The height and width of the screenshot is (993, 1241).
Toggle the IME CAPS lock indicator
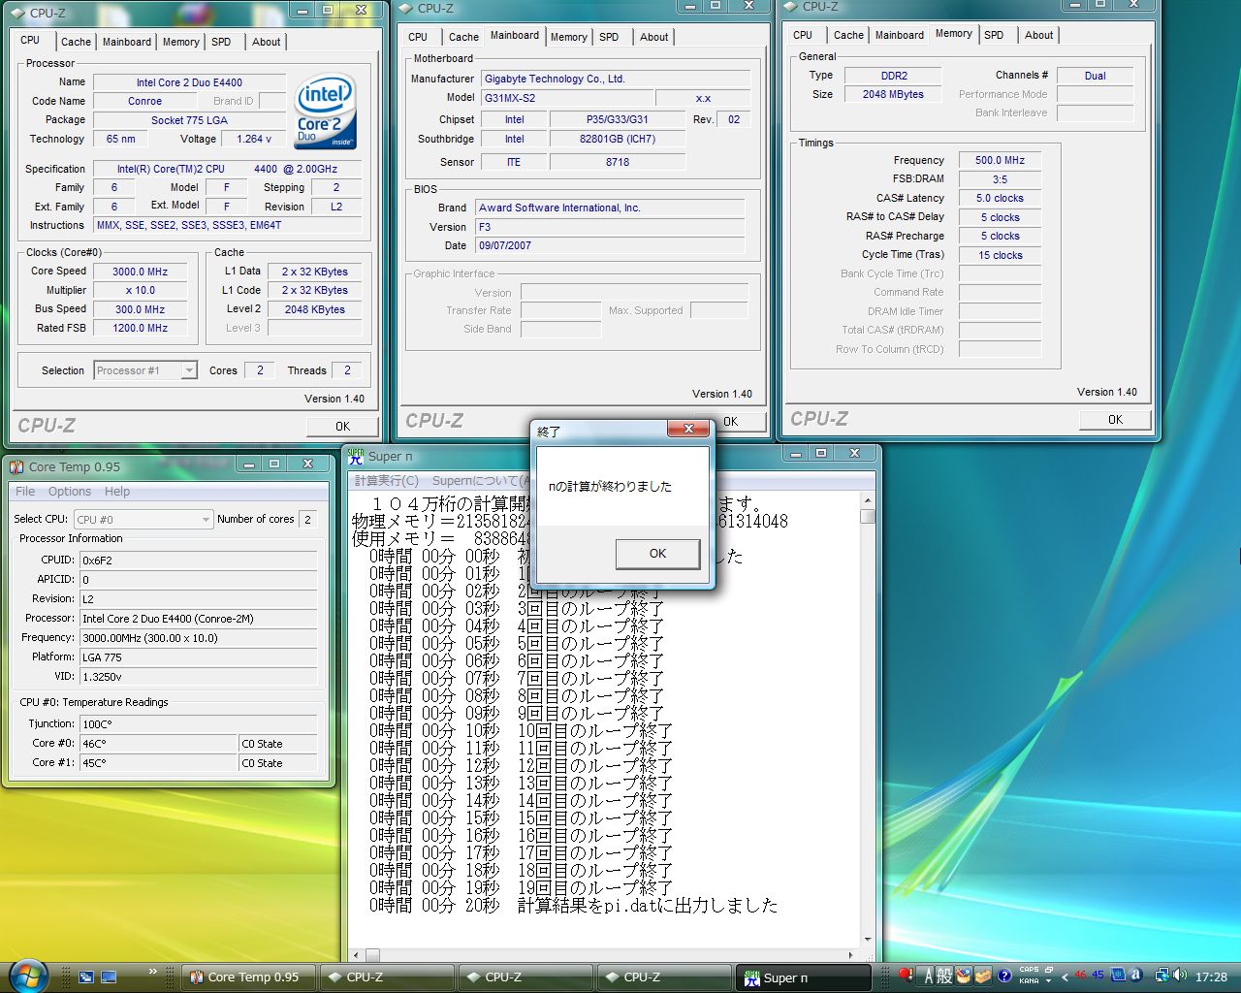1028,970
